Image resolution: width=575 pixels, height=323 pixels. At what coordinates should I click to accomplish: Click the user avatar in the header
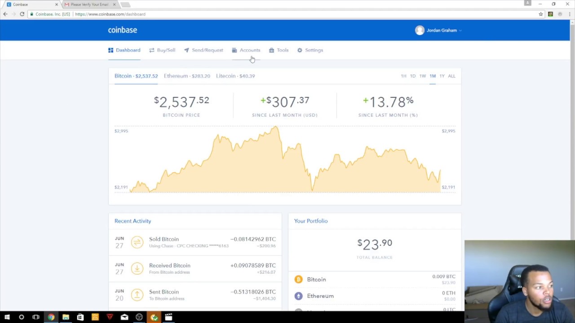tap(420, 30)
